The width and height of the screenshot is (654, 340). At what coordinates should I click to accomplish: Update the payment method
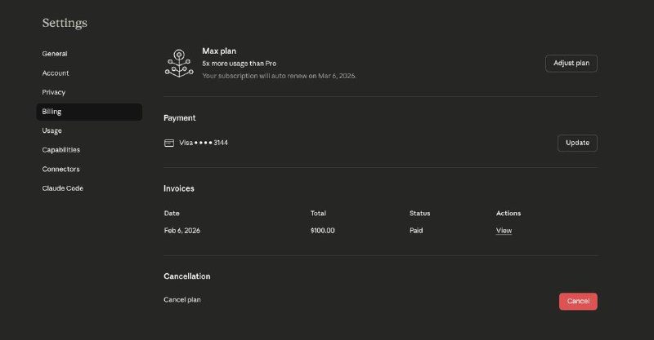(x=577, y=143)
